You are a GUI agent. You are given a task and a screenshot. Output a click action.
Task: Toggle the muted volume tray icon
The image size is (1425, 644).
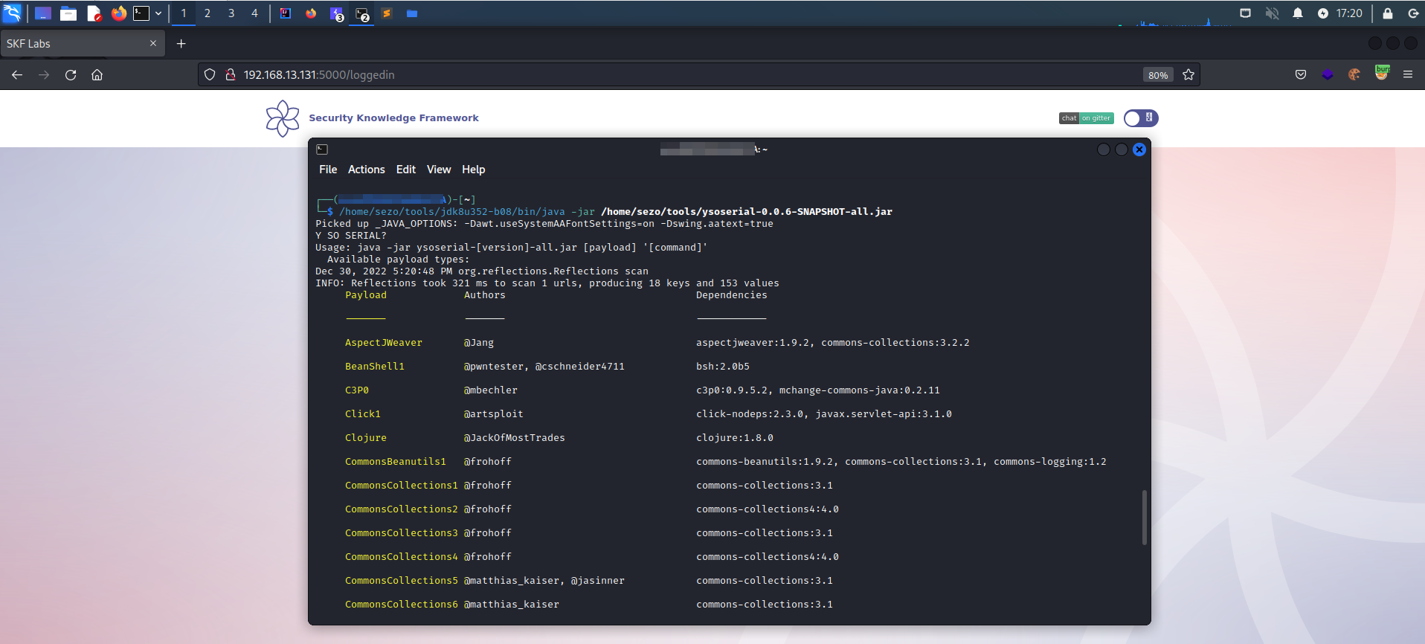(1272, 13)
